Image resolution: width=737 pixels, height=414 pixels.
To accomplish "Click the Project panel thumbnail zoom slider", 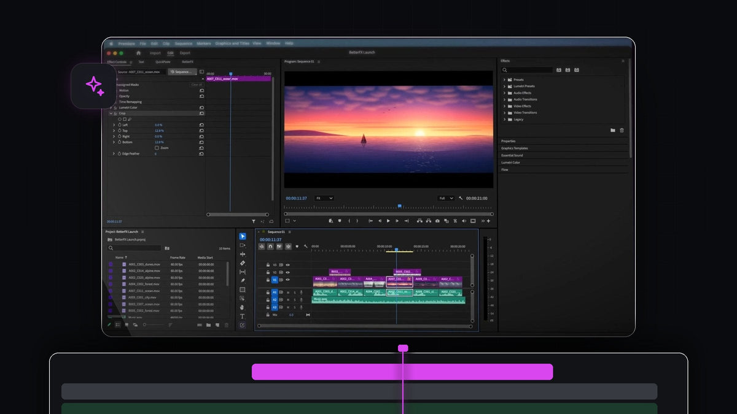I will pos(154,325).
